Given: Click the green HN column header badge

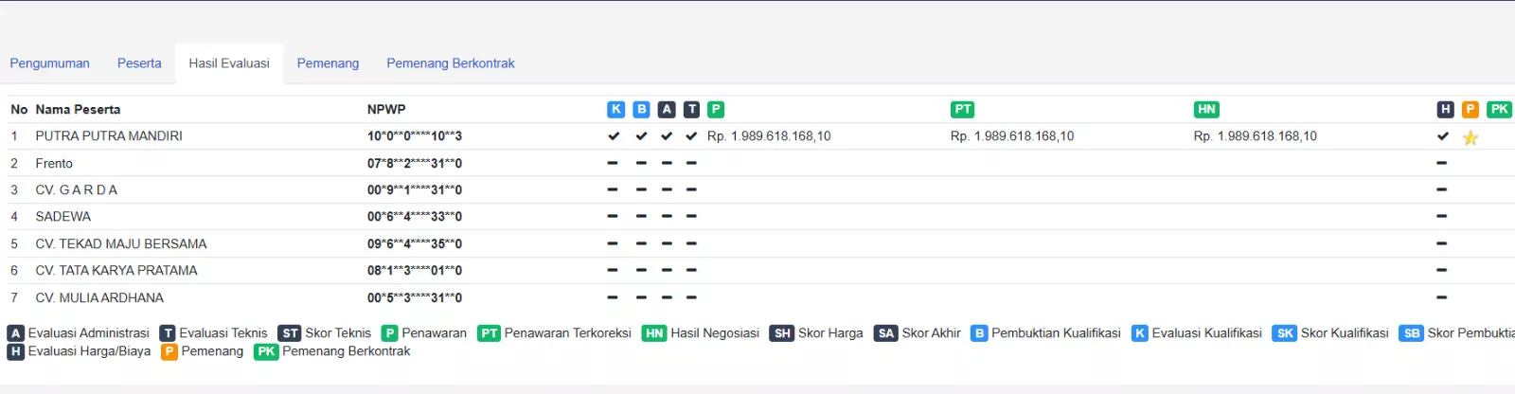Looking at the screenshot, I should pos(1206,109).
